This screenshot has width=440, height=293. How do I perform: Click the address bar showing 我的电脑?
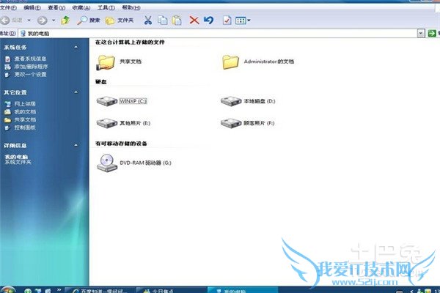click(218, 34)
